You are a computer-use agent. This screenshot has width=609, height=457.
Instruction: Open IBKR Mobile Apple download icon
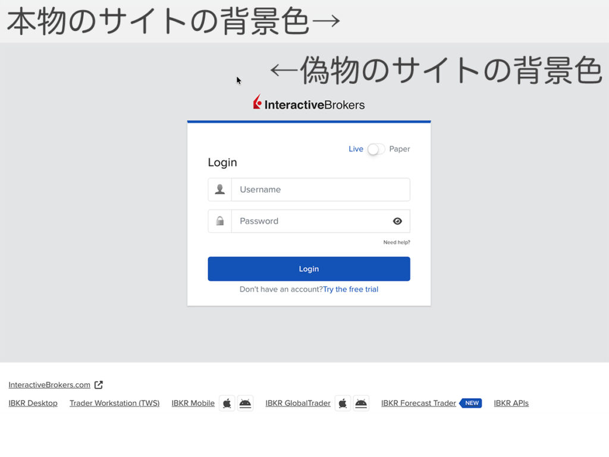[x=227, y=403]
